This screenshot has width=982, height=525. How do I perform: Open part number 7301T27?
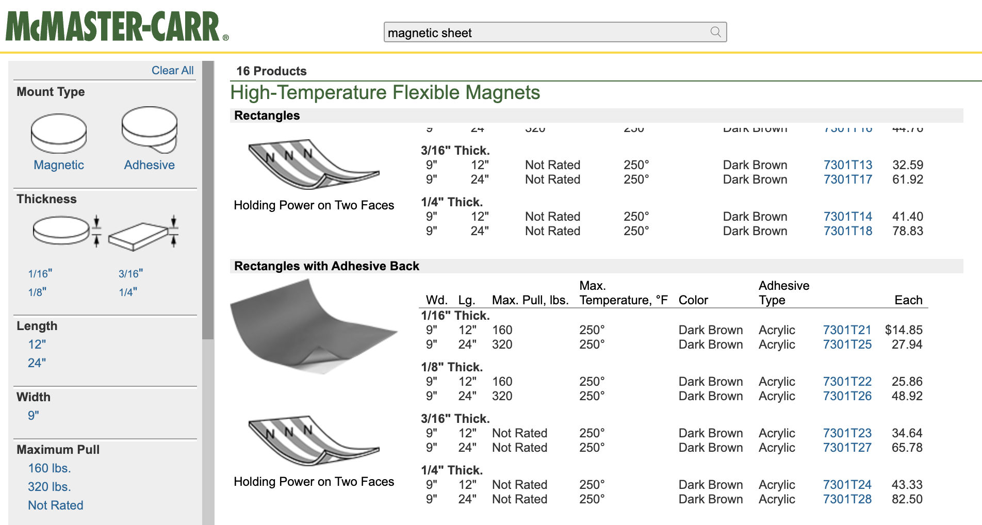click(x=847, y=448)
